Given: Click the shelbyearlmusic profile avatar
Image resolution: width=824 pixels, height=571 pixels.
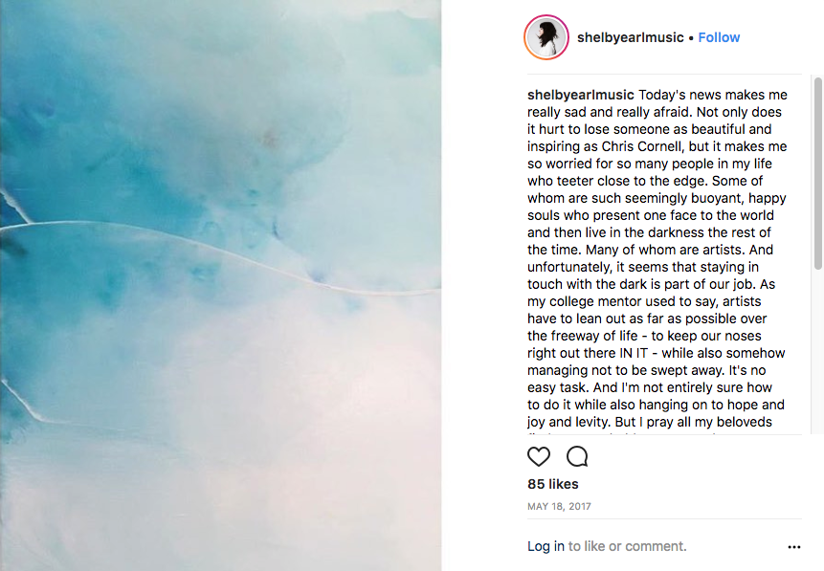Looking at the screenshot, I should click(x=546, y=38).
